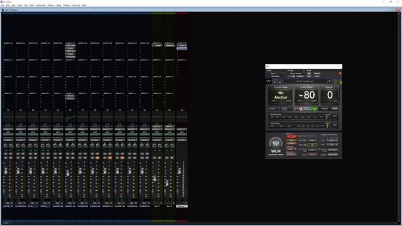
Task: Click left pan knob of first track
Action: coord(6,146)
